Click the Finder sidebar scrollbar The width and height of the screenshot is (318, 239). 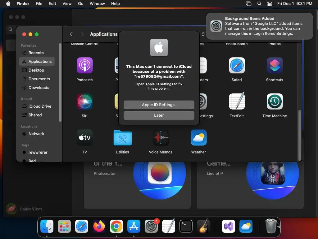click(60, 82)
